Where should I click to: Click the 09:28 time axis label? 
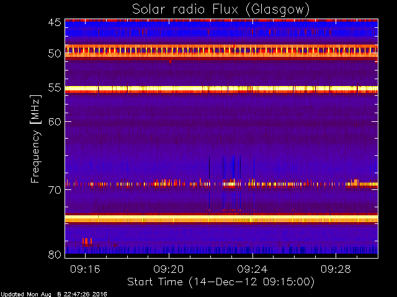coord(336,270)
